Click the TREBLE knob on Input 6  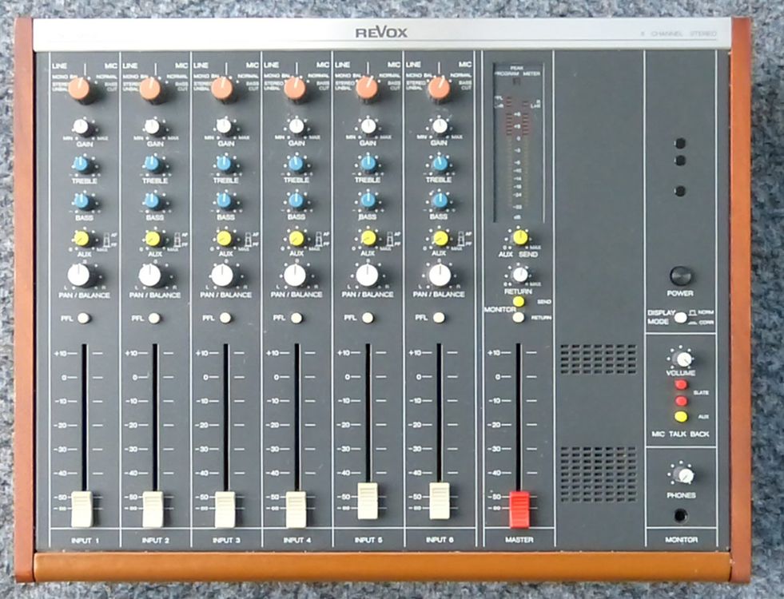click(x=440, y=163)
